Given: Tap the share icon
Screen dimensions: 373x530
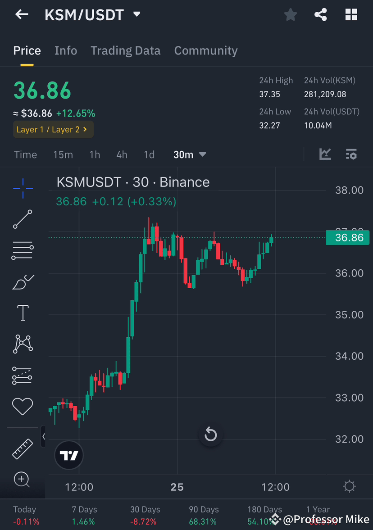Looking at the screenshot, I should [x=321, y=14].
